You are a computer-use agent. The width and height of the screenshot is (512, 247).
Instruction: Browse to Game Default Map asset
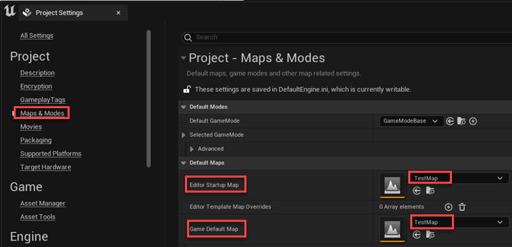430,235
